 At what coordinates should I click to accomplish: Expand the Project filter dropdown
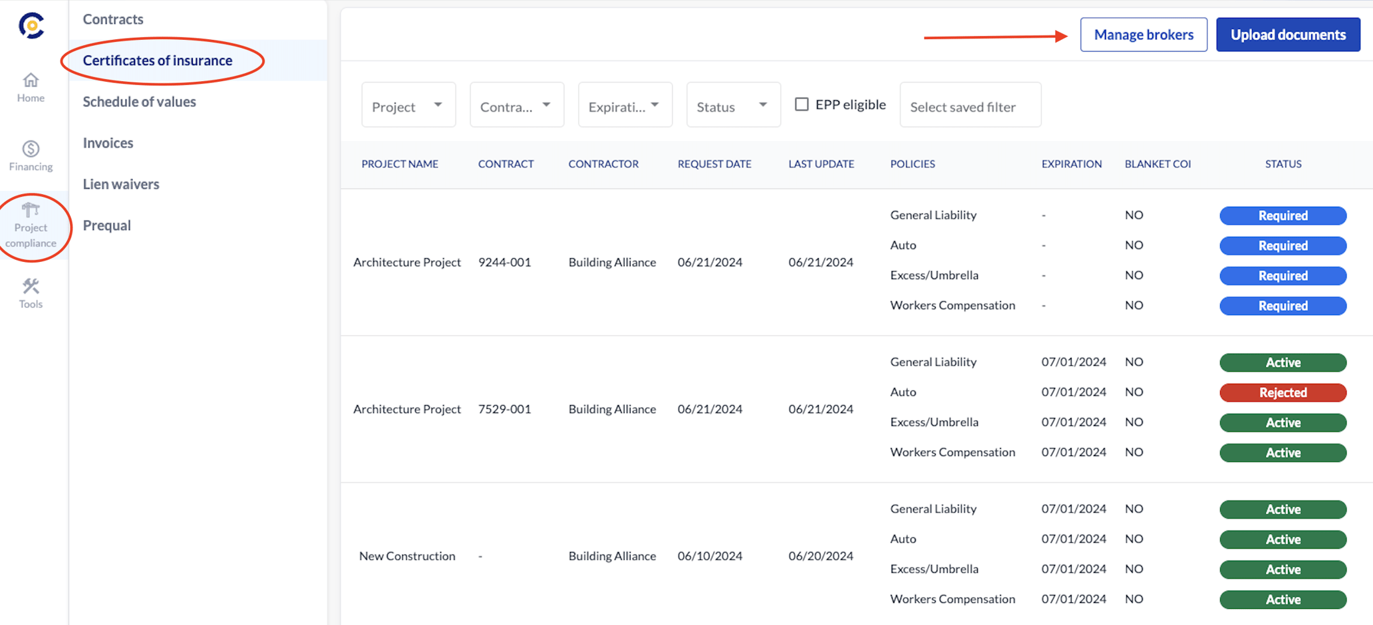click(x=408, y=106)
